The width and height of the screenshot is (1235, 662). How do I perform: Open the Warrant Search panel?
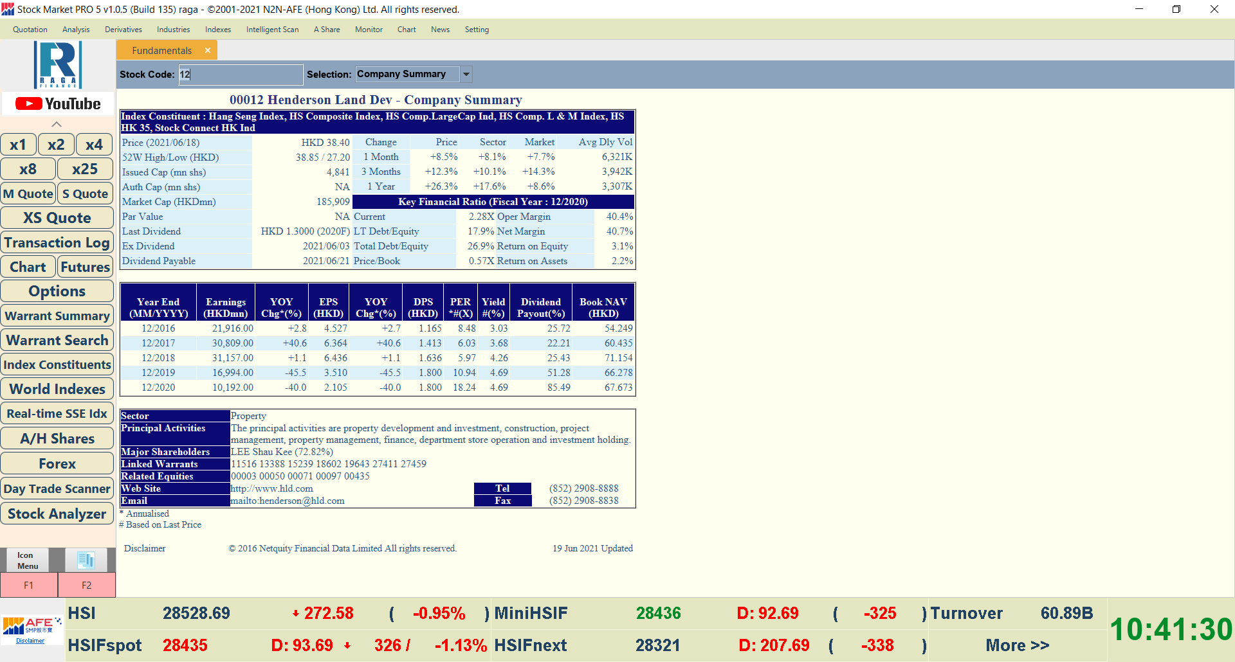pos(57,340)
